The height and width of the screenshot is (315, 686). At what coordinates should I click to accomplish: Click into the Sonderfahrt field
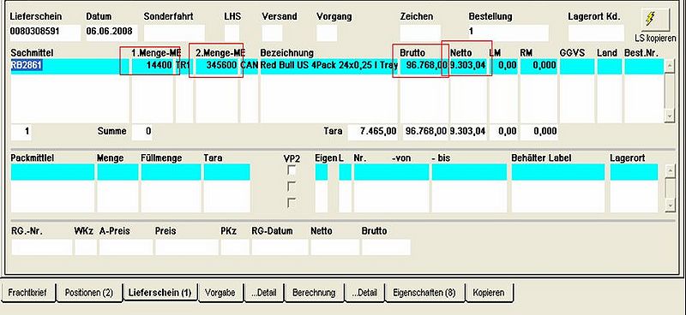tap(174, 33)
